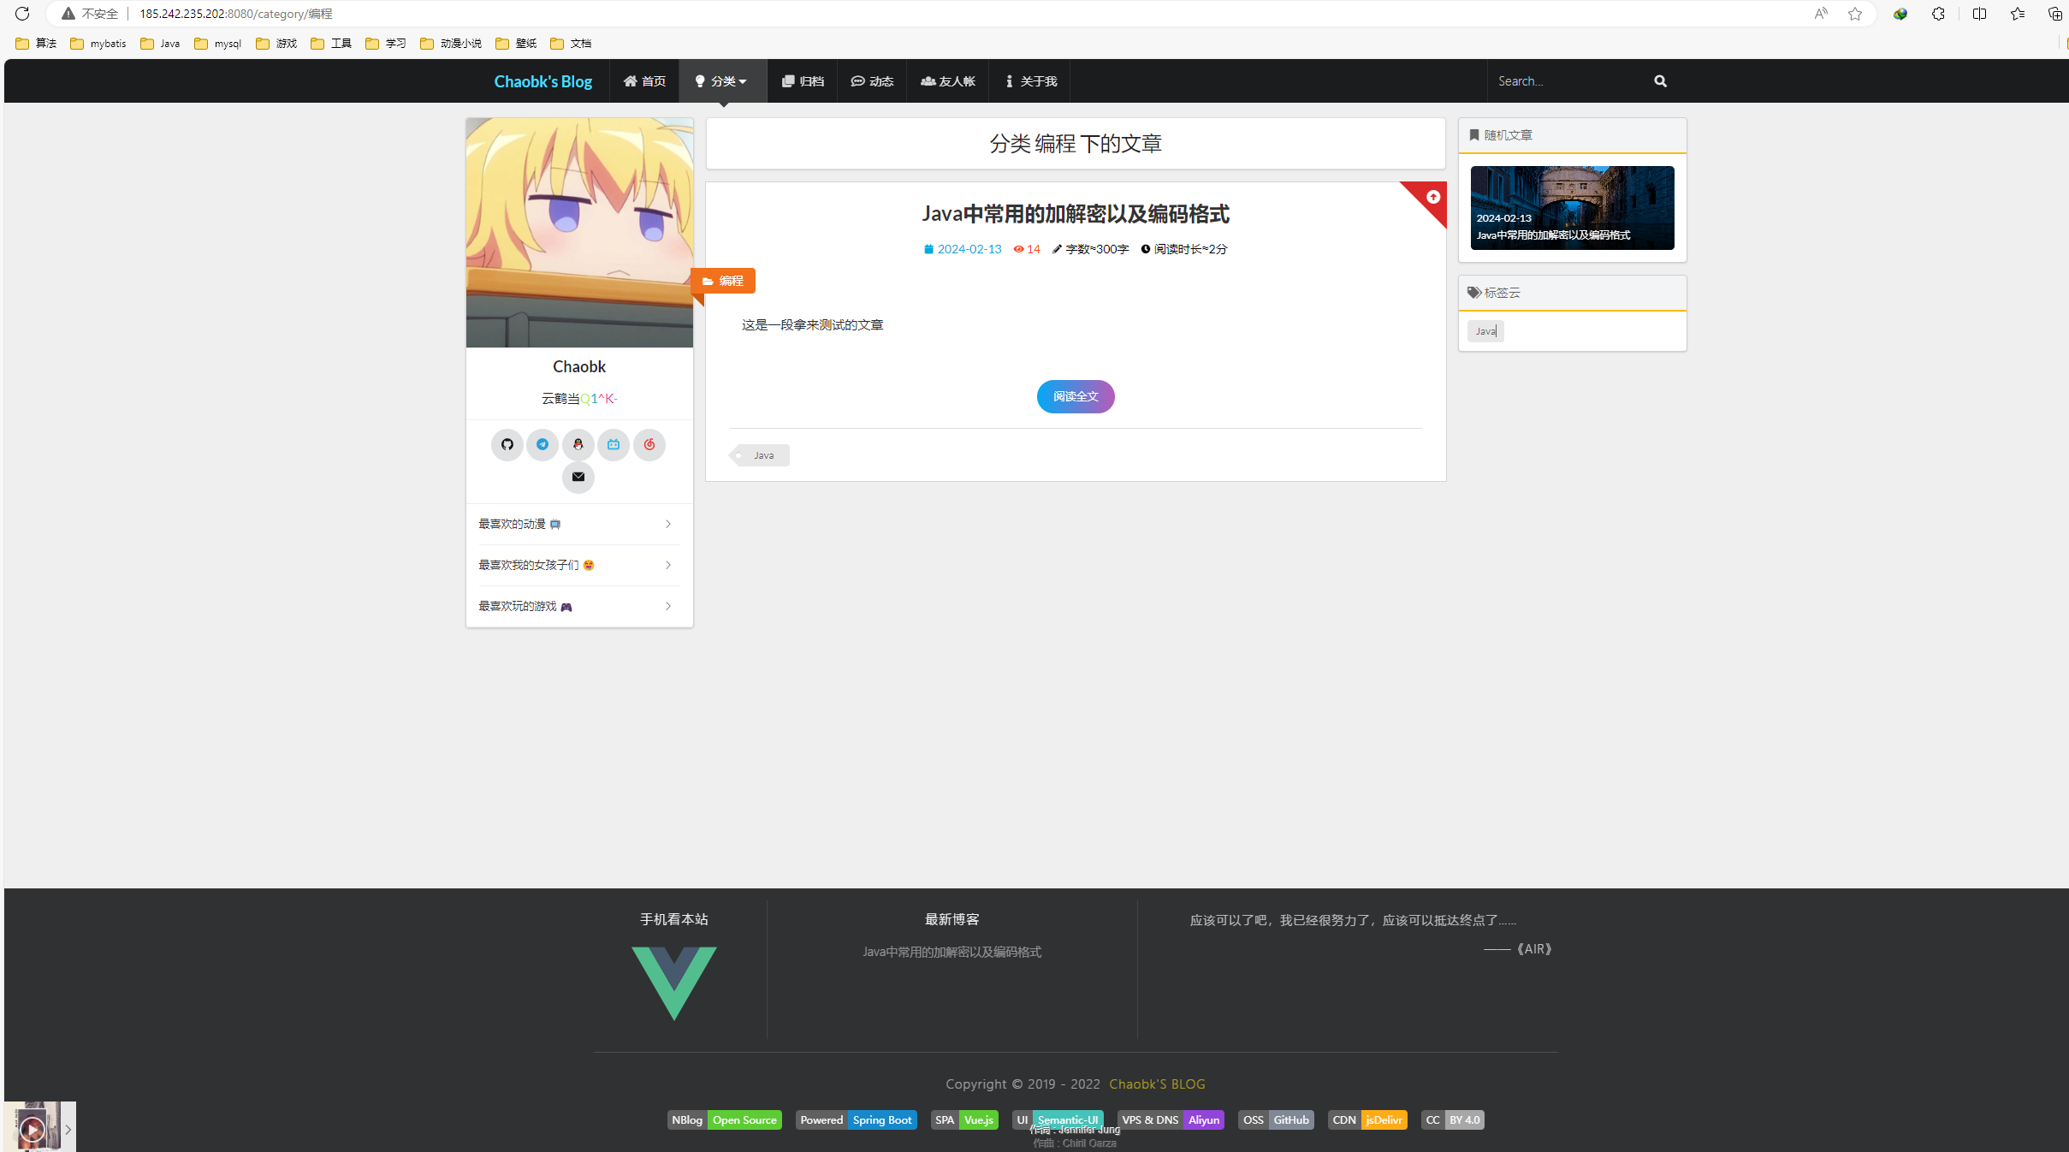Click the Chaobk's Blog home logo

click(x=542, y=80)
